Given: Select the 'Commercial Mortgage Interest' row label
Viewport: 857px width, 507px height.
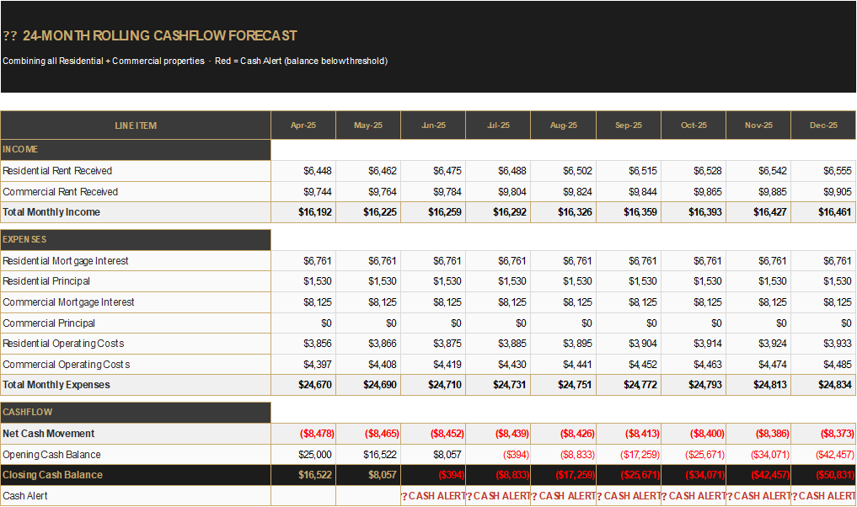Looking at the screenshot, I should pos(136,302).
